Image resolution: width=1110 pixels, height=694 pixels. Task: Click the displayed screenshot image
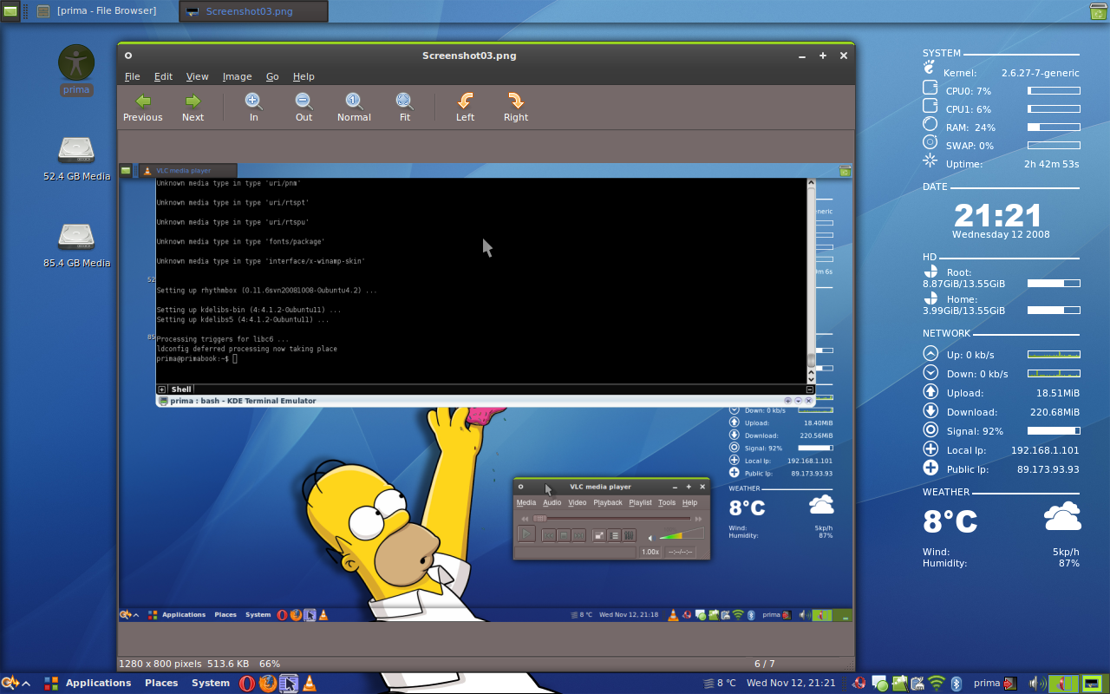pyautogui.click(x=486, y=392)
